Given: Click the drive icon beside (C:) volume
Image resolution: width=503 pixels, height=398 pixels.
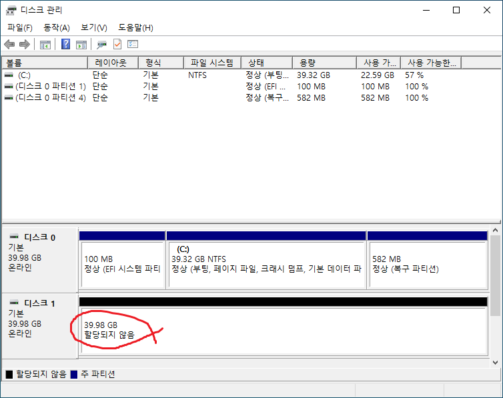Looking at the screenshot, I should click(x=9, y=75).
